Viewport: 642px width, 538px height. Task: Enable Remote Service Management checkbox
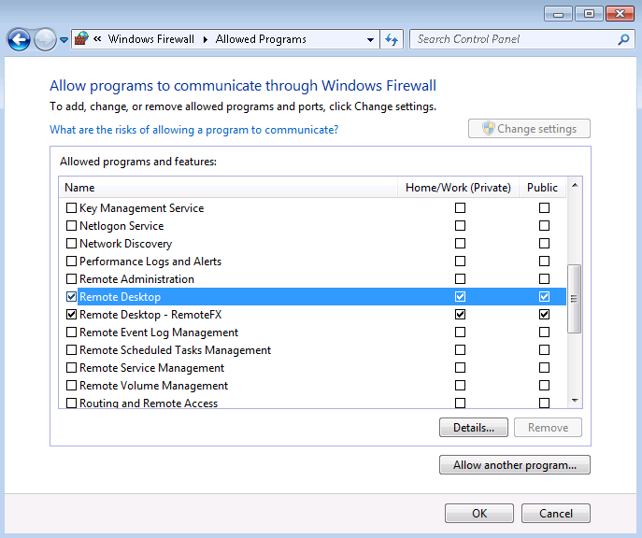(71, 367)
